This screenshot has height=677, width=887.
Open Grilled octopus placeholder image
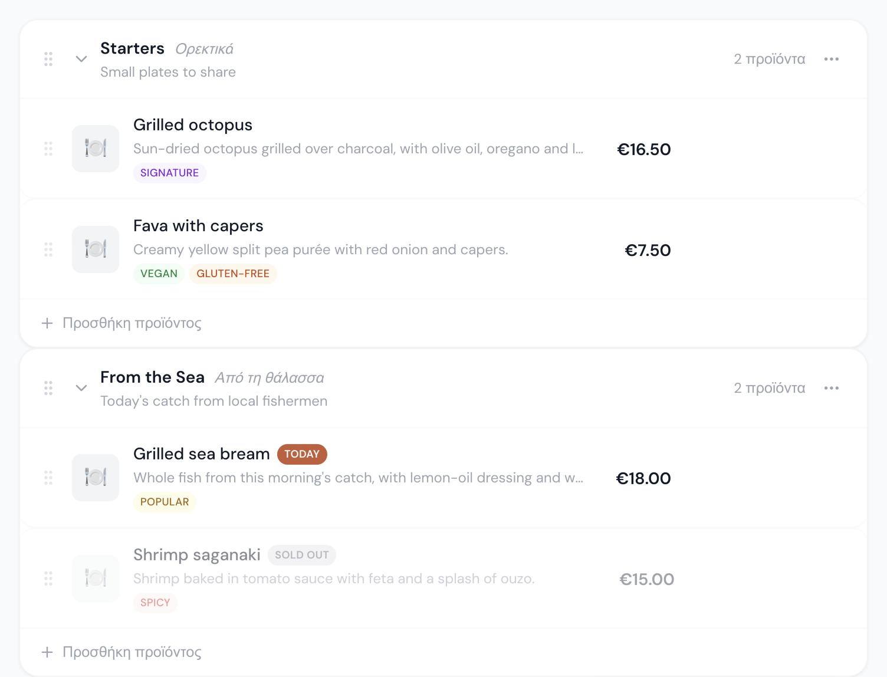pyautogui.click(x=96, y=149)
